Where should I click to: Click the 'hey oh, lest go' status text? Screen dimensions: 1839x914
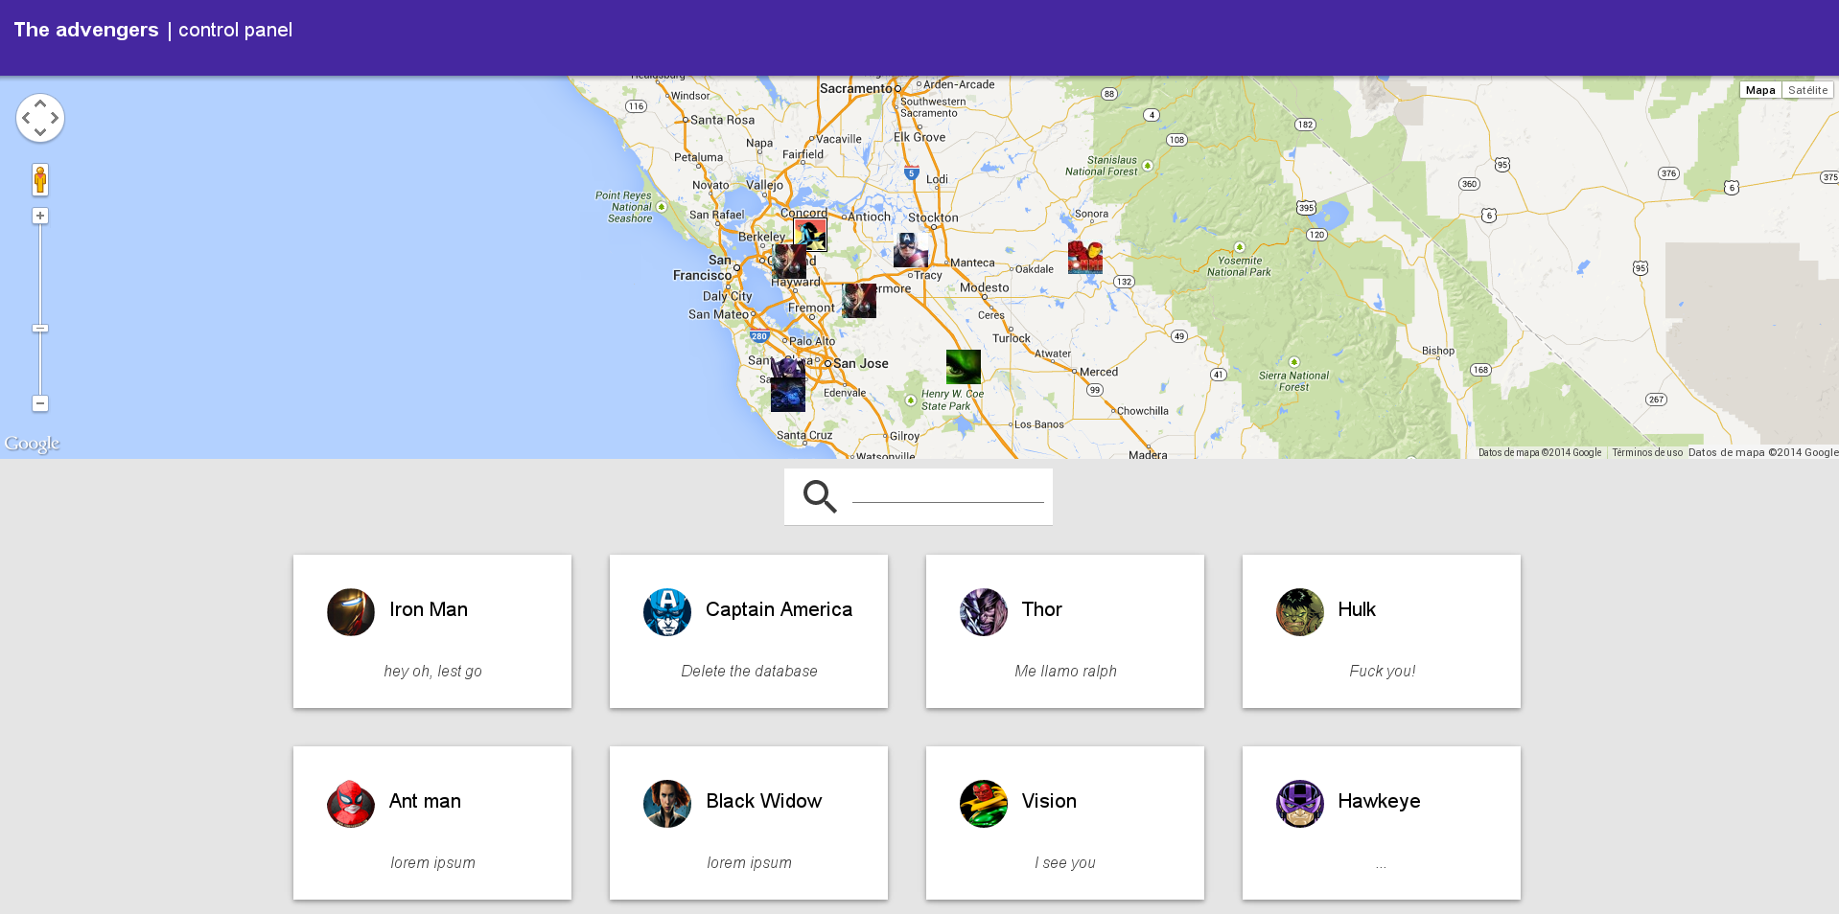[432, 671]
